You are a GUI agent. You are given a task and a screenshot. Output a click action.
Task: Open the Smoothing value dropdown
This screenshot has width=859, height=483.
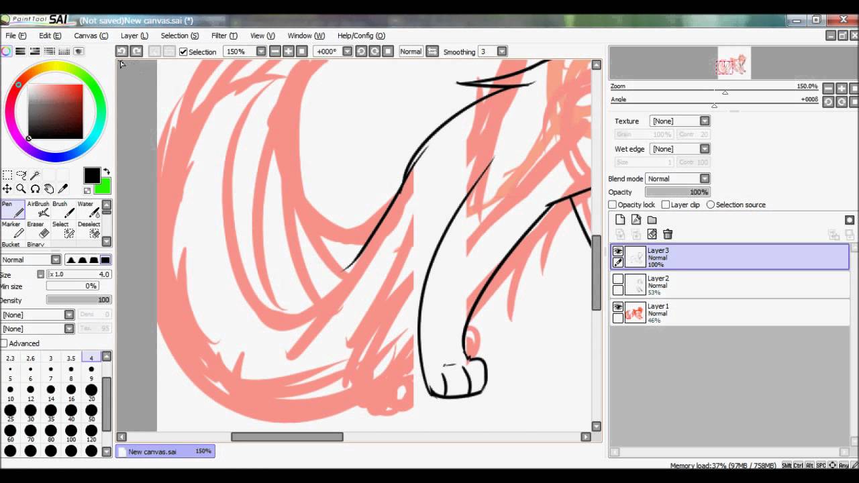pyautogui.click(x=502, y=51)
